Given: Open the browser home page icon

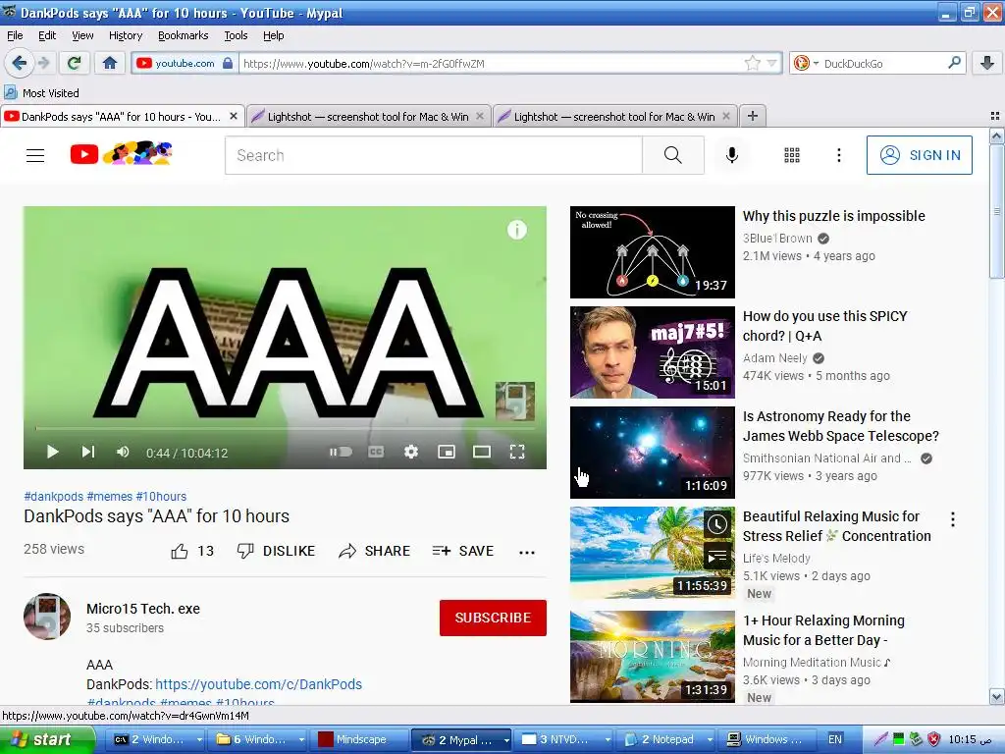Looking at the screenshot, I should point(110,63).
